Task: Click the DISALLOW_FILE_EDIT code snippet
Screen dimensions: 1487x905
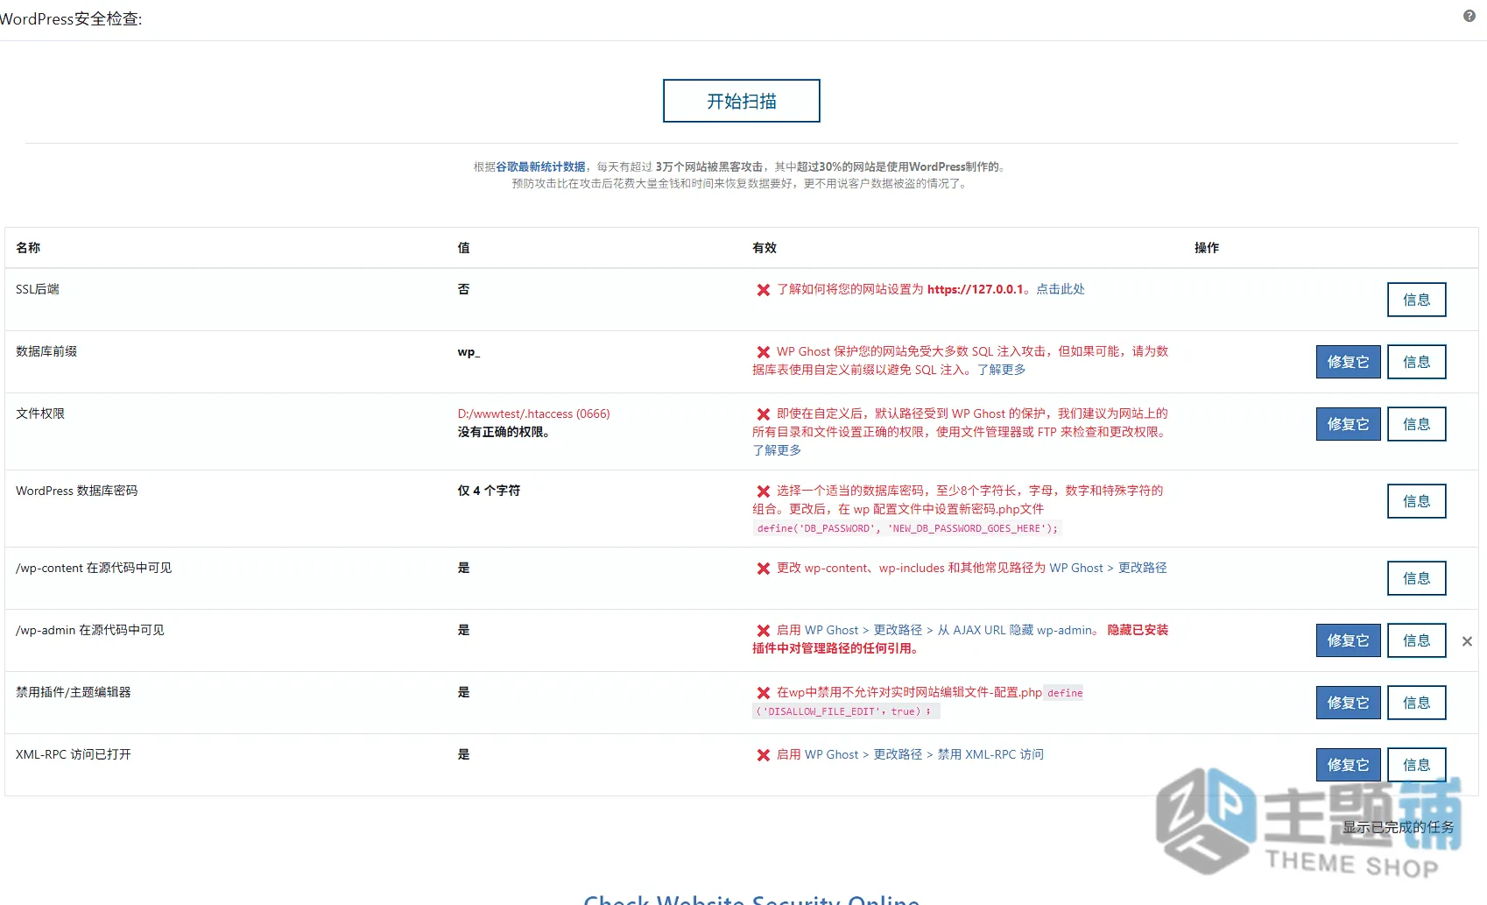Action: (x=846, y=711)
